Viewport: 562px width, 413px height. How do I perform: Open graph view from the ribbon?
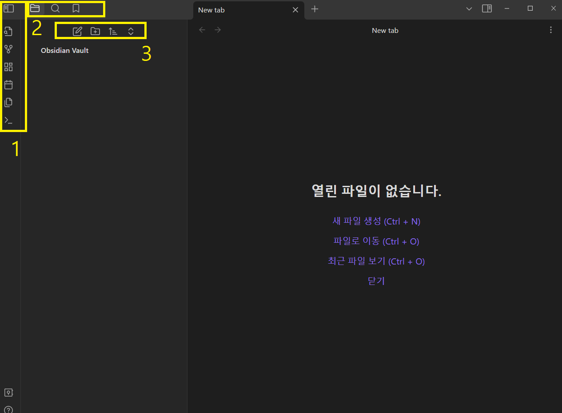(8, 49)
